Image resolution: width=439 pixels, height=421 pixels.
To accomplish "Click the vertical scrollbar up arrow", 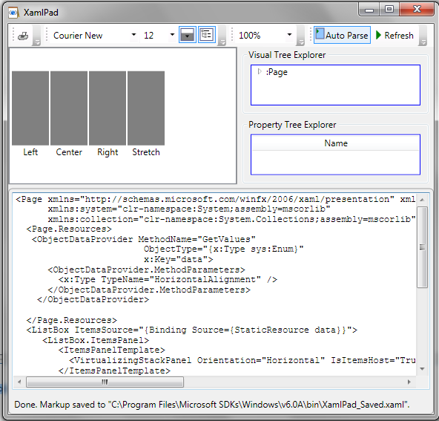I will click(422, 200).
